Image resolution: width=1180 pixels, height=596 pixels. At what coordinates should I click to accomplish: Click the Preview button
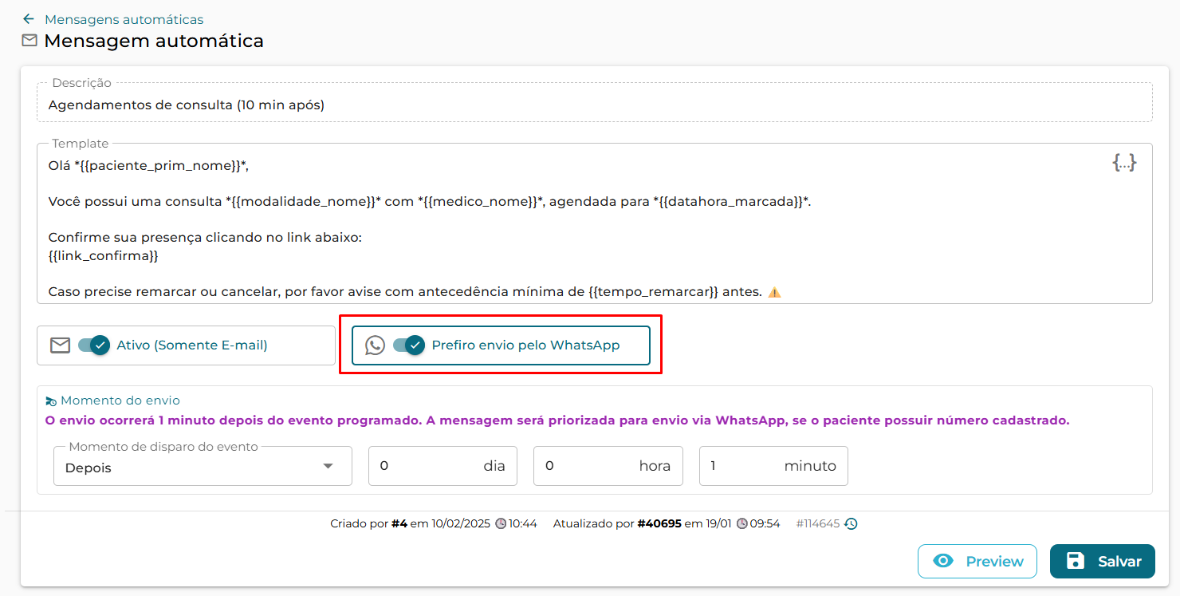[977, 561]
